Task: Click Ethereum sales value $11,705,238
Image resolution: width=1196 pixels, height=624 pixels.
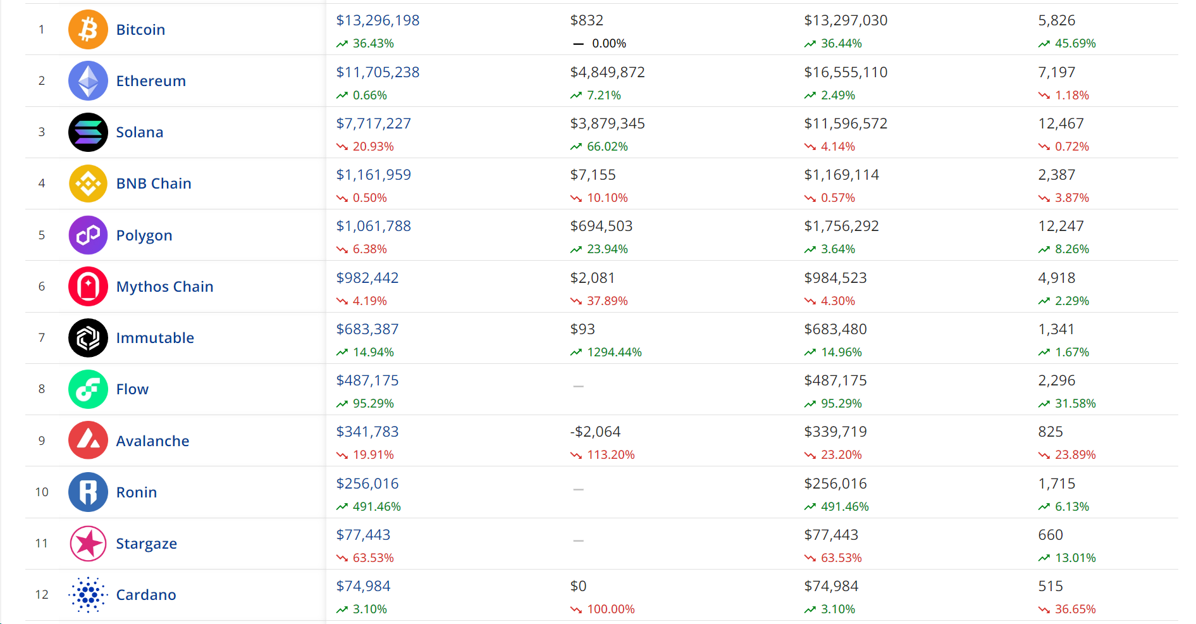Action: (378, 72)
